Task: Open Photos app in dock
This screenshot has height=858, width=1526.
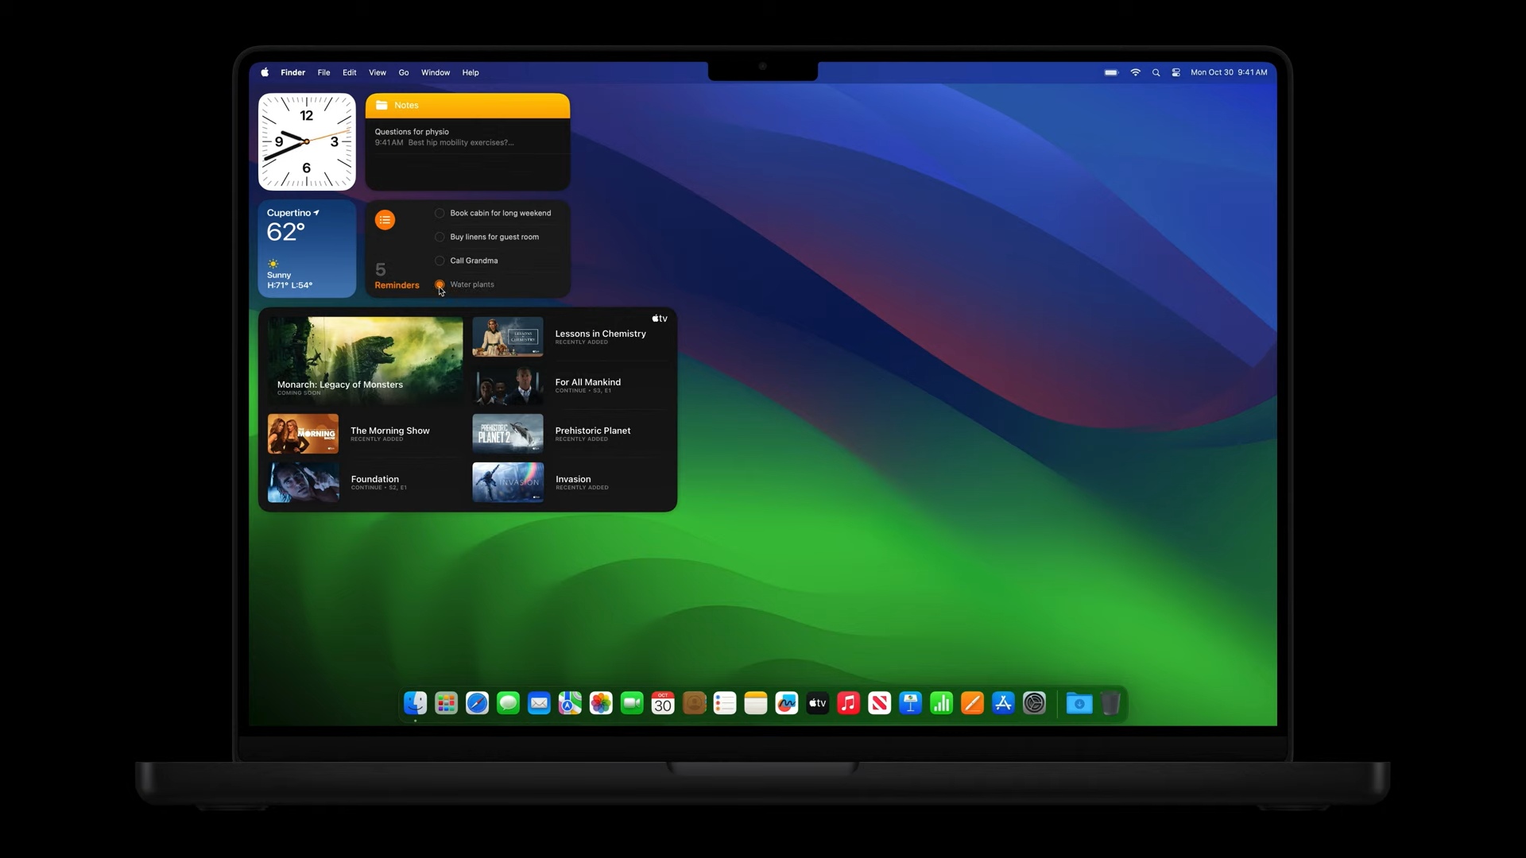Action: click(x=601, y=703)
